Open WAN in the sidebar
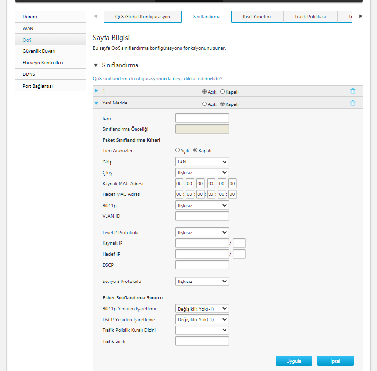The height and width of the screenshot is (371, 377). [x=50, y=29]
